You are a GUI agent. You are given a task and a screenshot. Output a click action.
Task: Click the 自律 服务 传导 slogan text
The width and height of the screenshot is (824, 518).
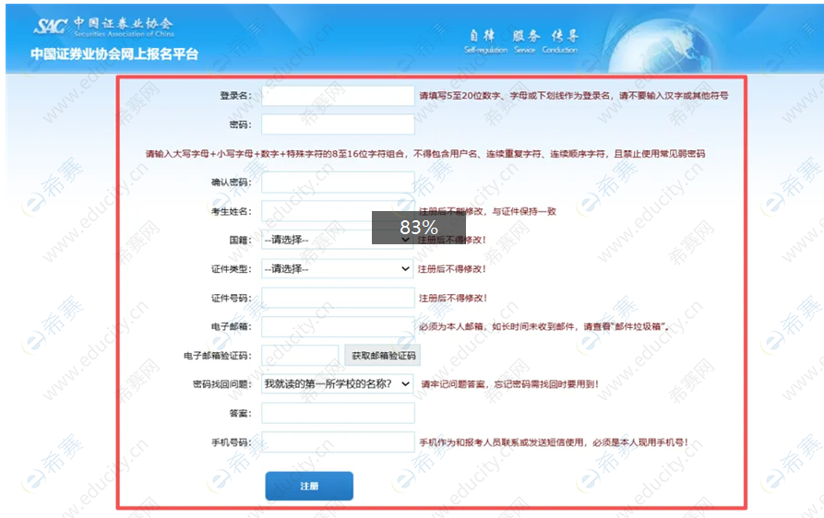[523, 36]
